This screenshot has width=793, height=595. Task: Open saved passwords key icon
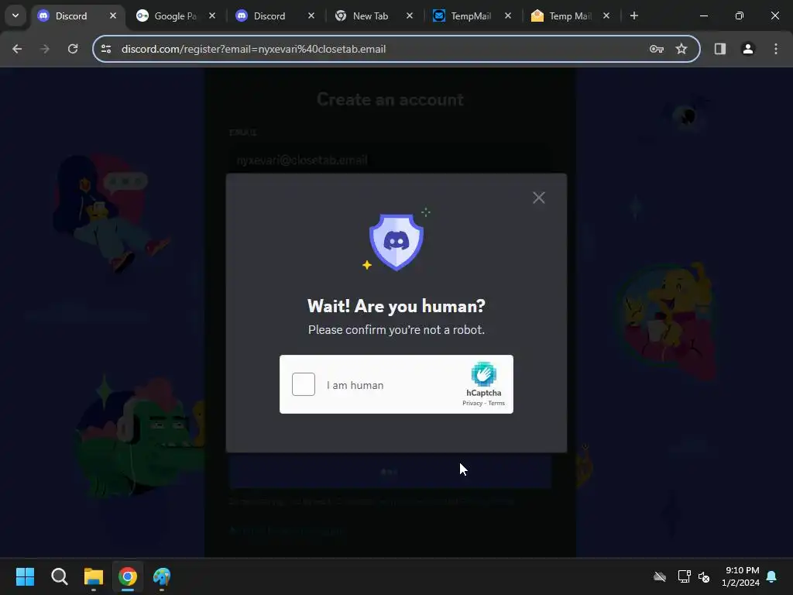[657, 49]
